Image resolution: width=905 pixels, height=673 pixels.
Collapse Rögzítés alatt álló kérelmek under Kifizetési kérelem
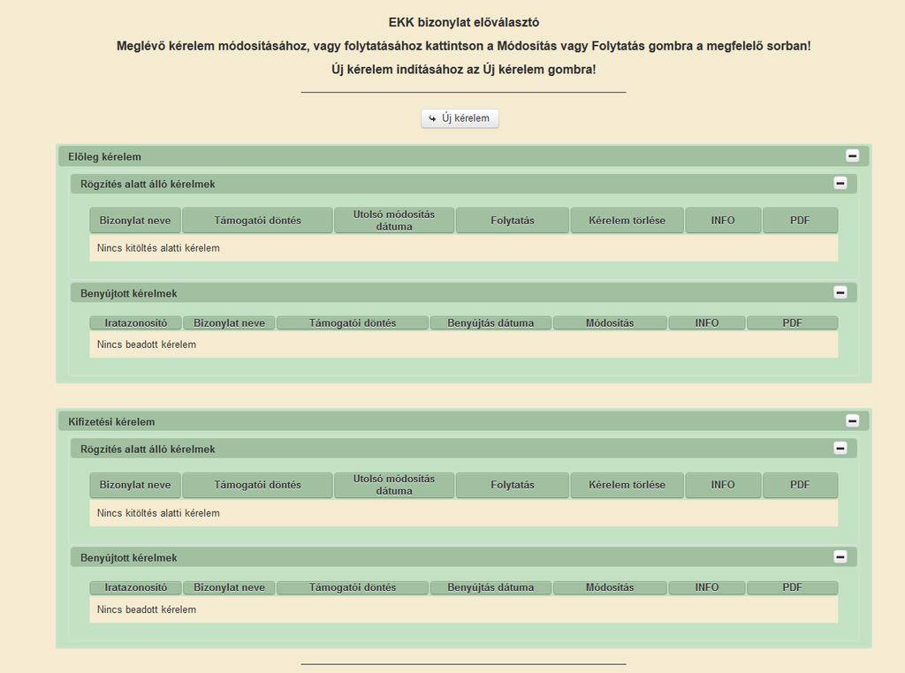840,448
